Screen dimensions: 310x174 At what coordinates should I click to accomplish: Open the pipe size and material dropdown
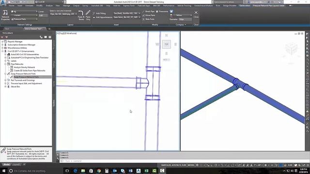point(63,14)
